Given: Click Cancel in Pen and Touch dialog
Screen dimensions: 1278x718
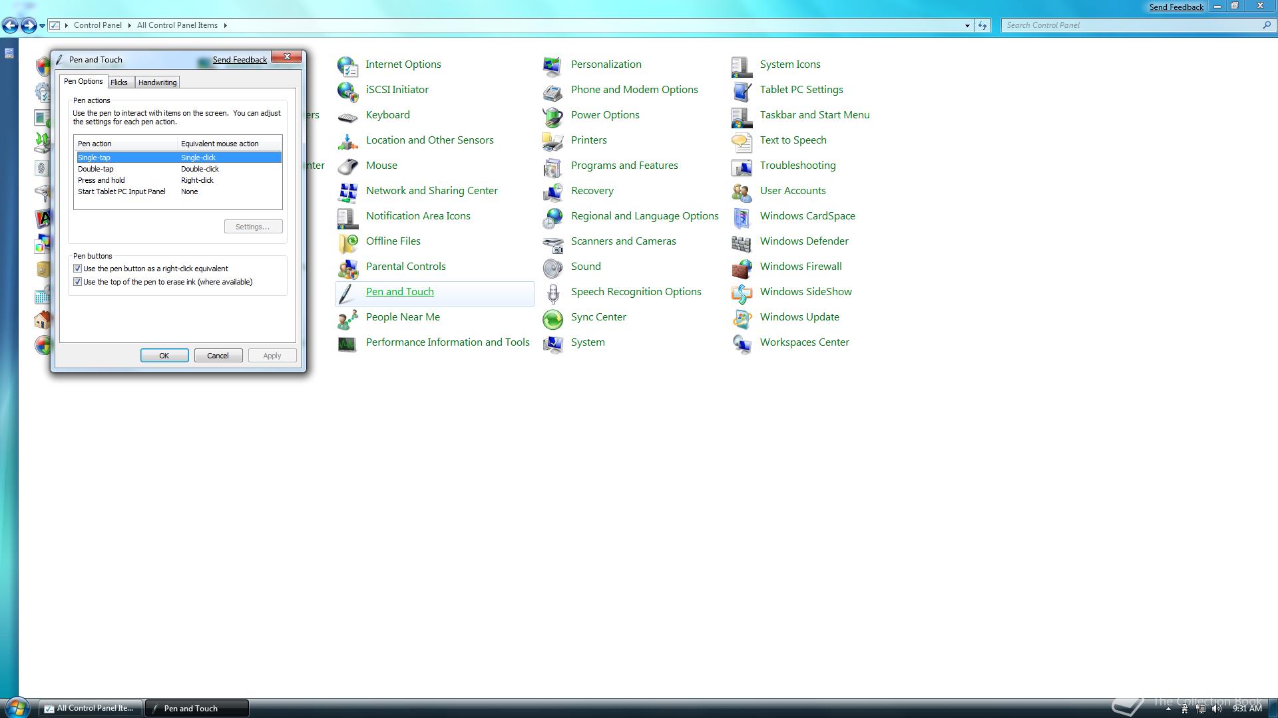Looking at the screenshot, I should pos(218,356).
